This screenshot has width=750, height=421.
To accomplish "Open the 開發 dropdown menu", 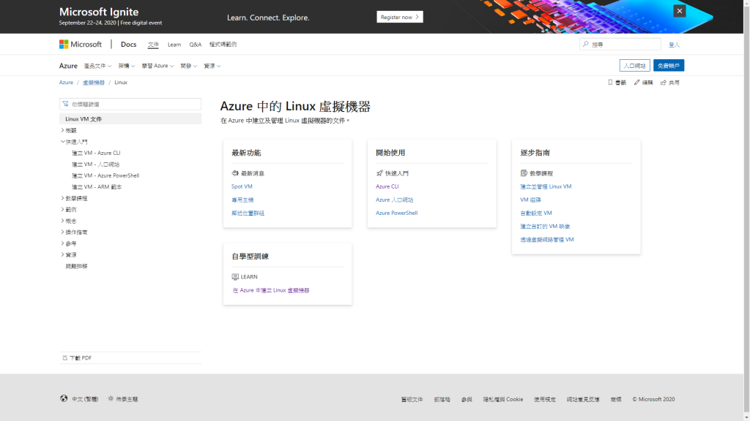I will pos(188,66).
